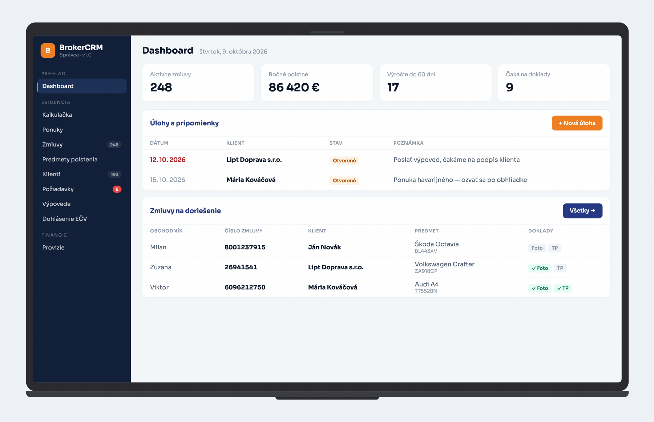This screenshot has height=422, width=654.
Task: Click note 'Ponuka havarijného — ozvať sa po obhliadke'
Action: pyautogui.click(x=460, y=180)
